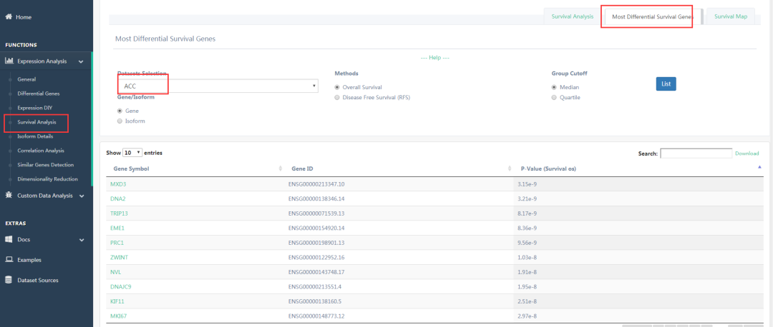Open the Show entries count dropdown

pyautogui.click(x=132, y=153)
